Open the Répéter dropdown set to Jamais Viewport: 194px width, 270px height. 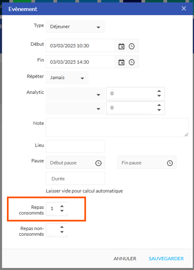tap(67, 77)
